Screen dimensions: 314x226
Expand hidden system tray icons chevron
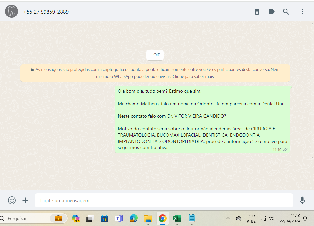(x=228, y=218)
